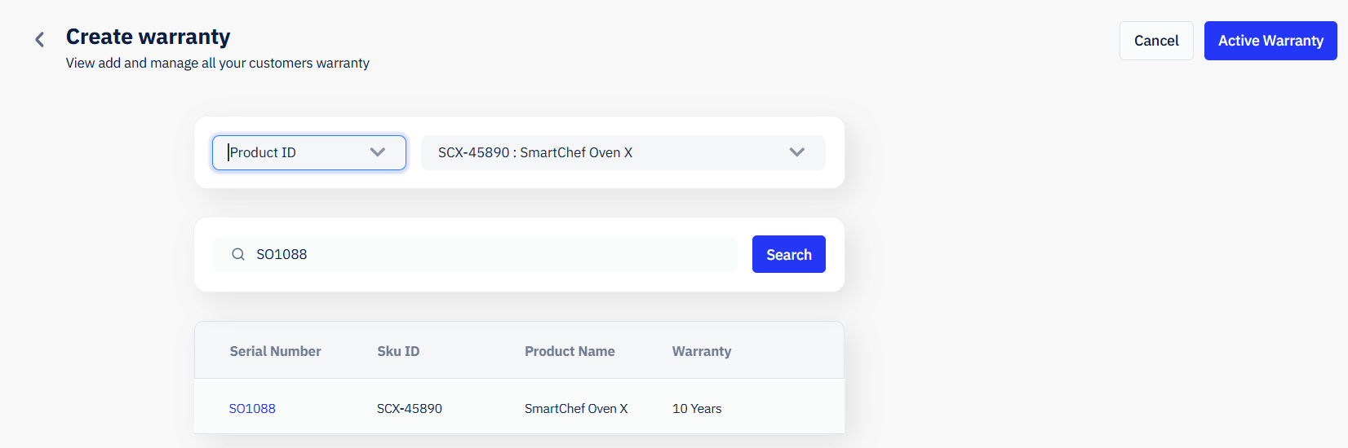This screenshot has height=448, width=1348.
Task: Click the blue Search button
Action: [x=789, y=254]
